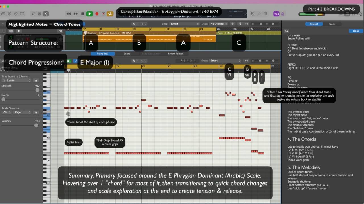
Task: Click bar 26 in tracks ruler
Action: pos(235,29)
